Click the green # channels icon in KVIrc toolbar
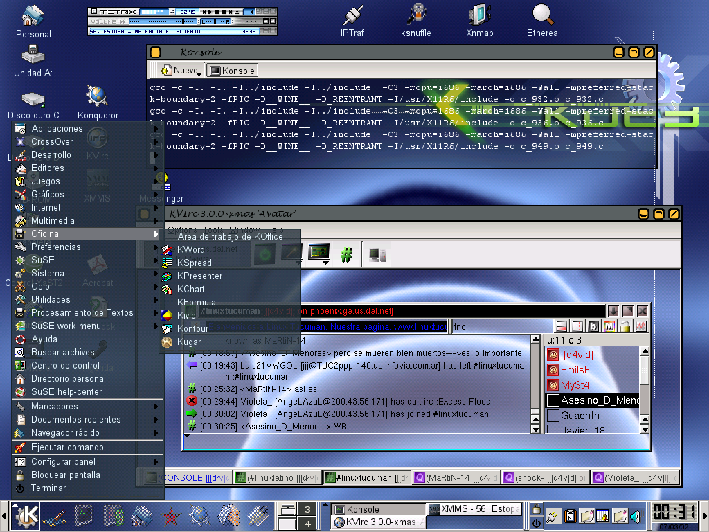Screen dimensions: 709x532 [346, 255]
